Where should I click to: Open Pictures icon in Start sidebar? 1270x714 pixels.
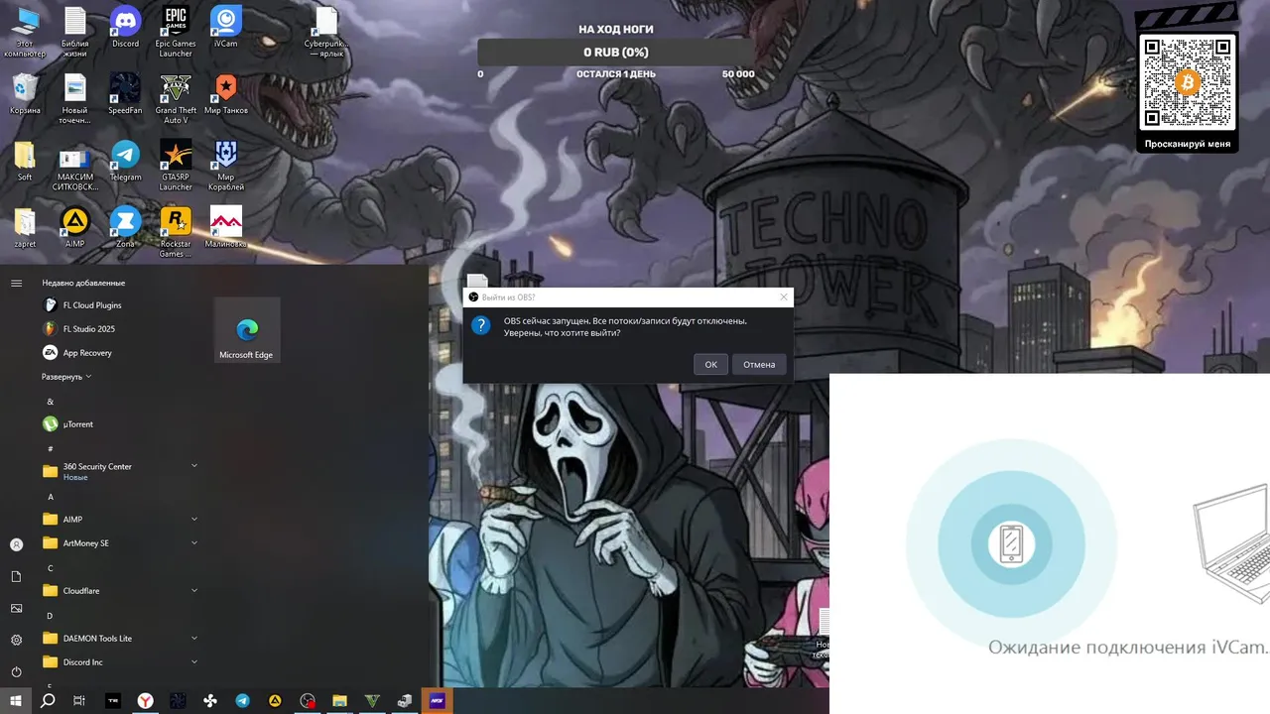click(x=16, y=608)
